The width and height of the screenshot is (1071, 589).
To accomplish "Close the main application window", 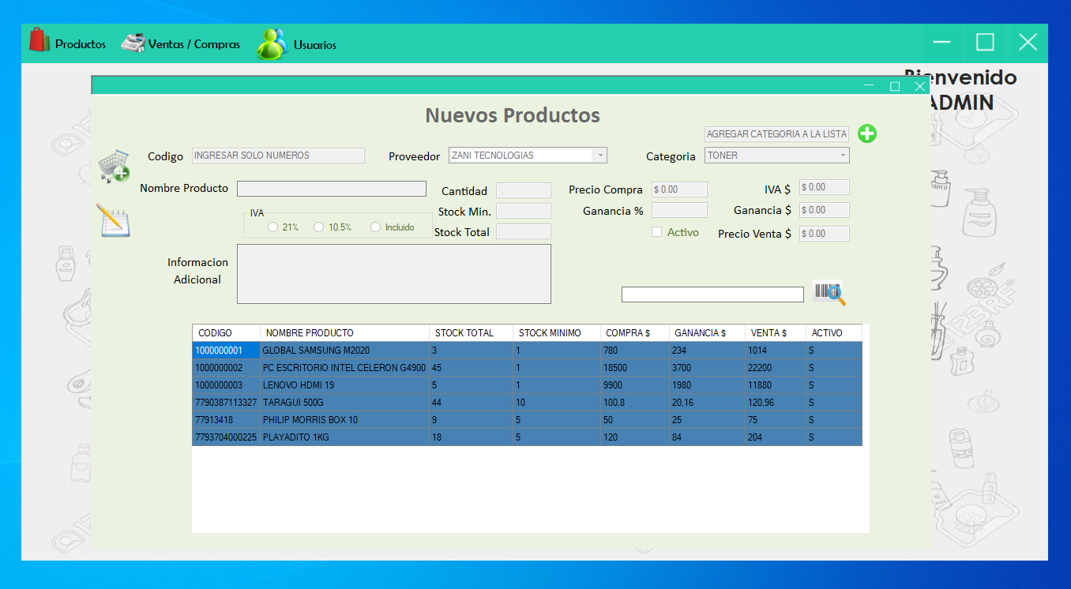I will pos(1028,43).
